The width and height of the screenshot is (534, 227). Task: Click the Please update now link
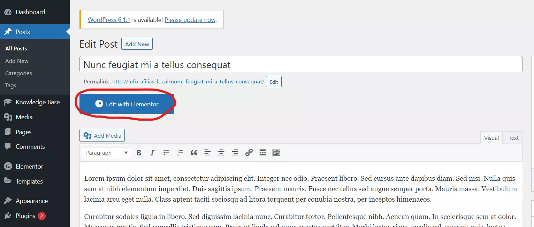click(190, 20)
